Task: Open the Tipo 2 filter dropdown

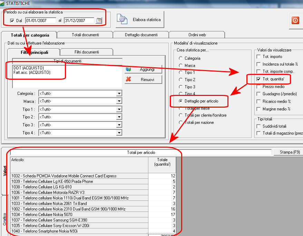Action: coord(119,117)
